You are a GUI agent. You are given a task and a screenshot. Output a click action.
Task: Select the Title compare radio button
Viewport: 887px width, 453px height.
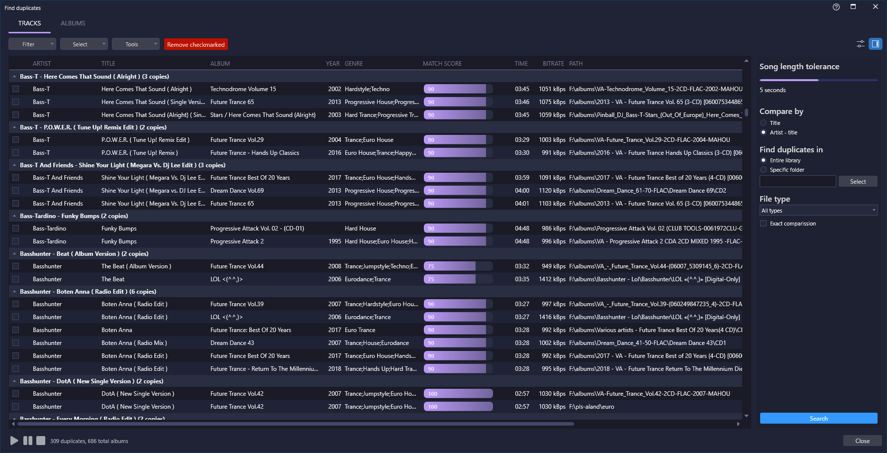coord(764,123)
